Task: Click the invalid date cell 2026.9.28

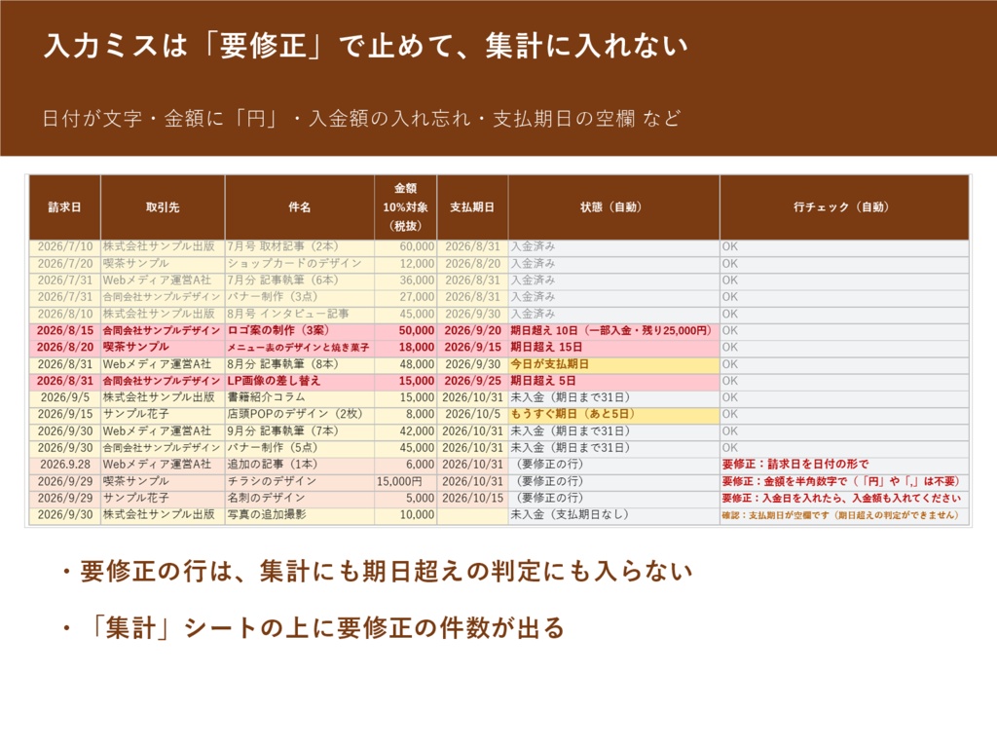Action: point(65,465)
